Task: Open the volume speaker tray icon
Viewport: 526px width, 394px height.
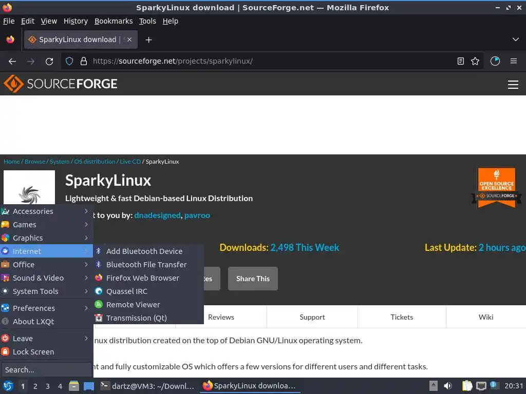Action: [448, 386]
